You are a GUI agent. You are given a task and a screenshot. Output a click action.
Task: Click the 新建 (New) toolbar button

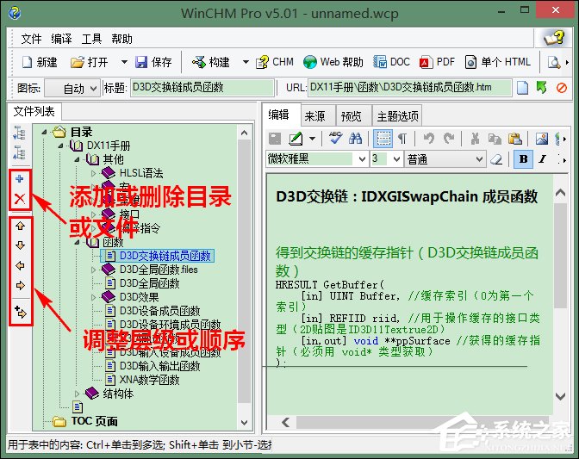pos(40,62)
